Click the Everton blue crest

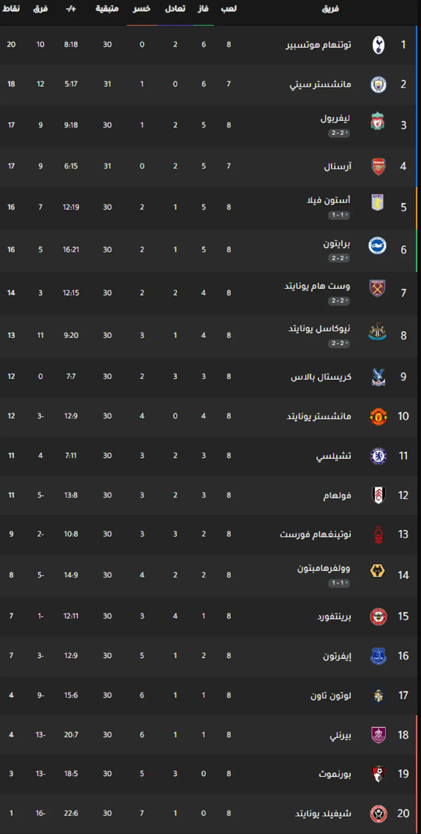pos(378,656)
